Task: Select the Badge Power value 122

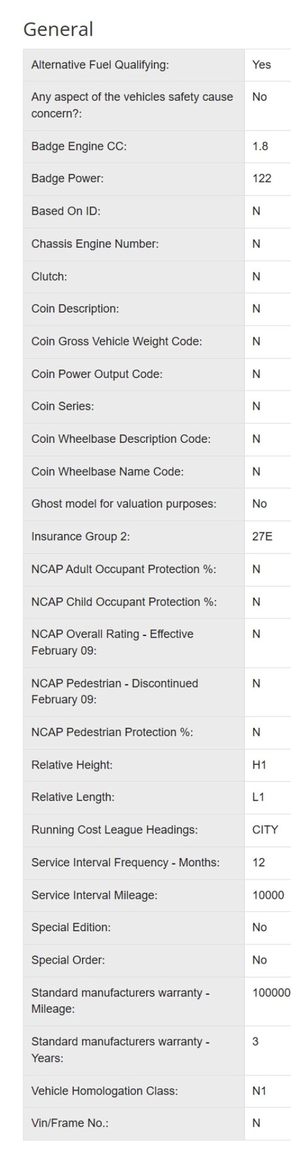Action: coord(262,179)
